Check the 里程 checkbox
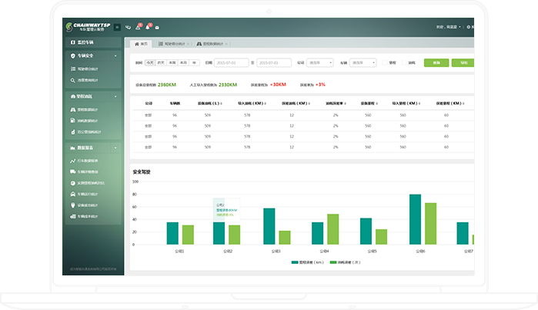The height and width of the screenshot is (310, 538). 384,62
